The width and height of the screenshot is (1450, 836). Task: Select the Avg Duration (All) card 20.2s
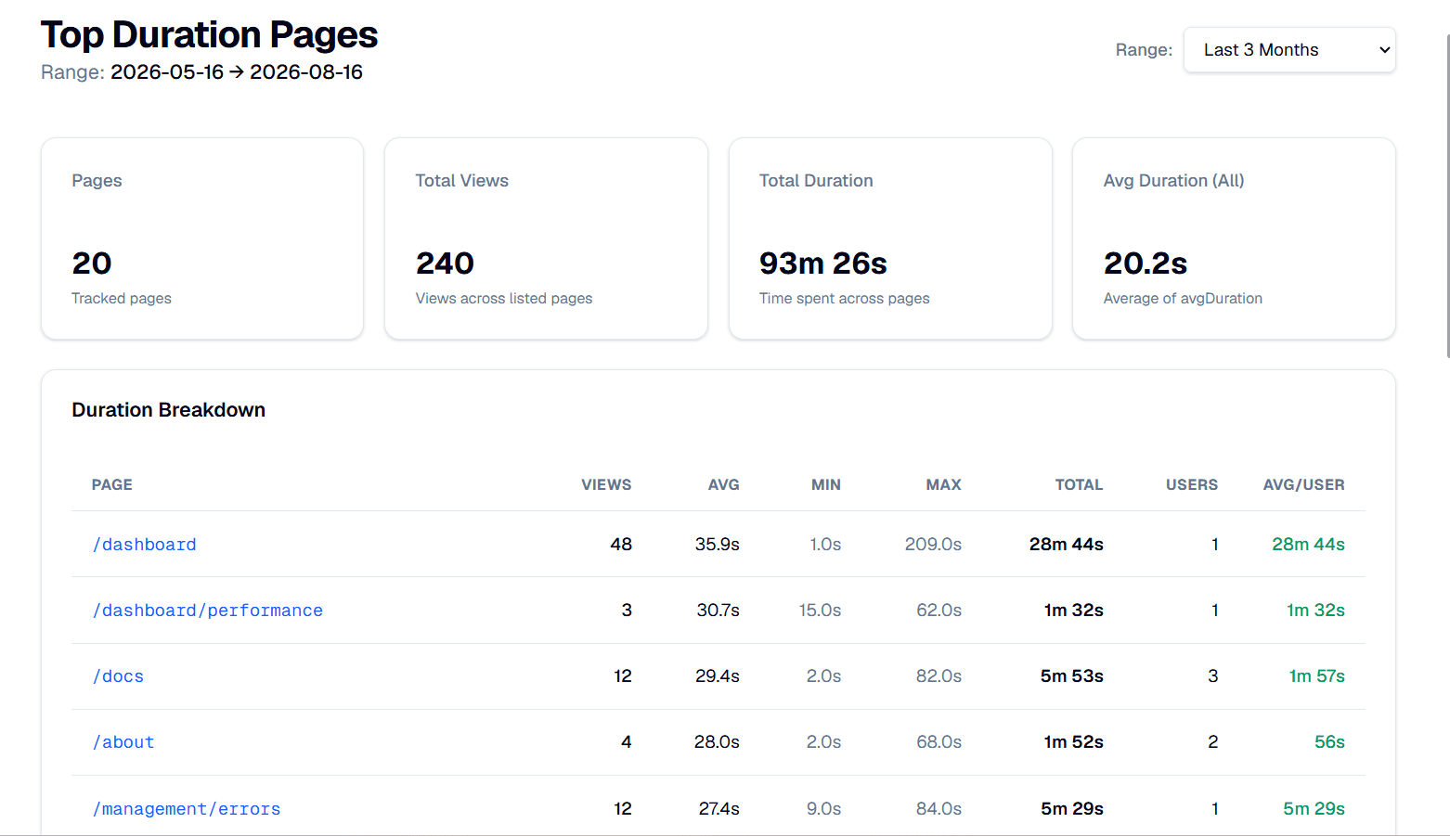tap(1234, 238)
